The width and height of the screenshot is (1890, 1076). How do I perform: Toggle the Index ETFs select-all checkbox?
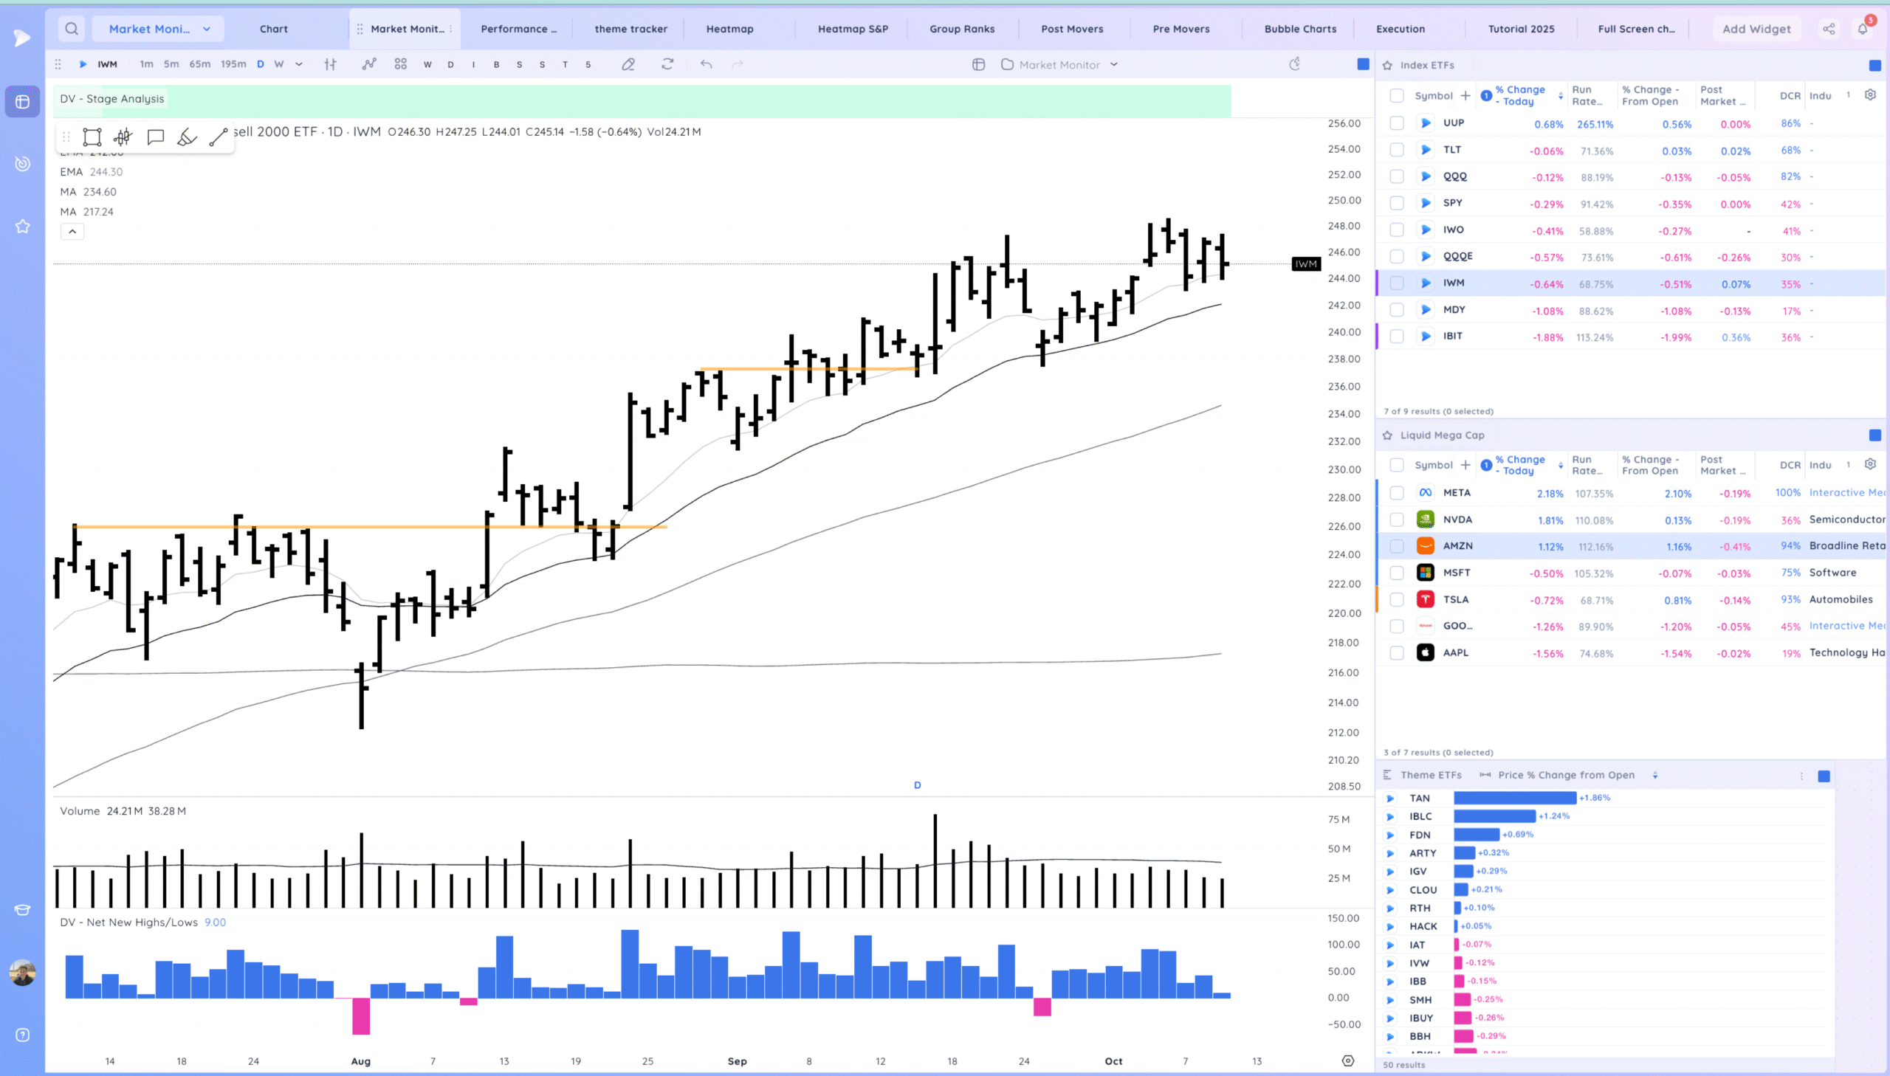tap(1396, 95)
